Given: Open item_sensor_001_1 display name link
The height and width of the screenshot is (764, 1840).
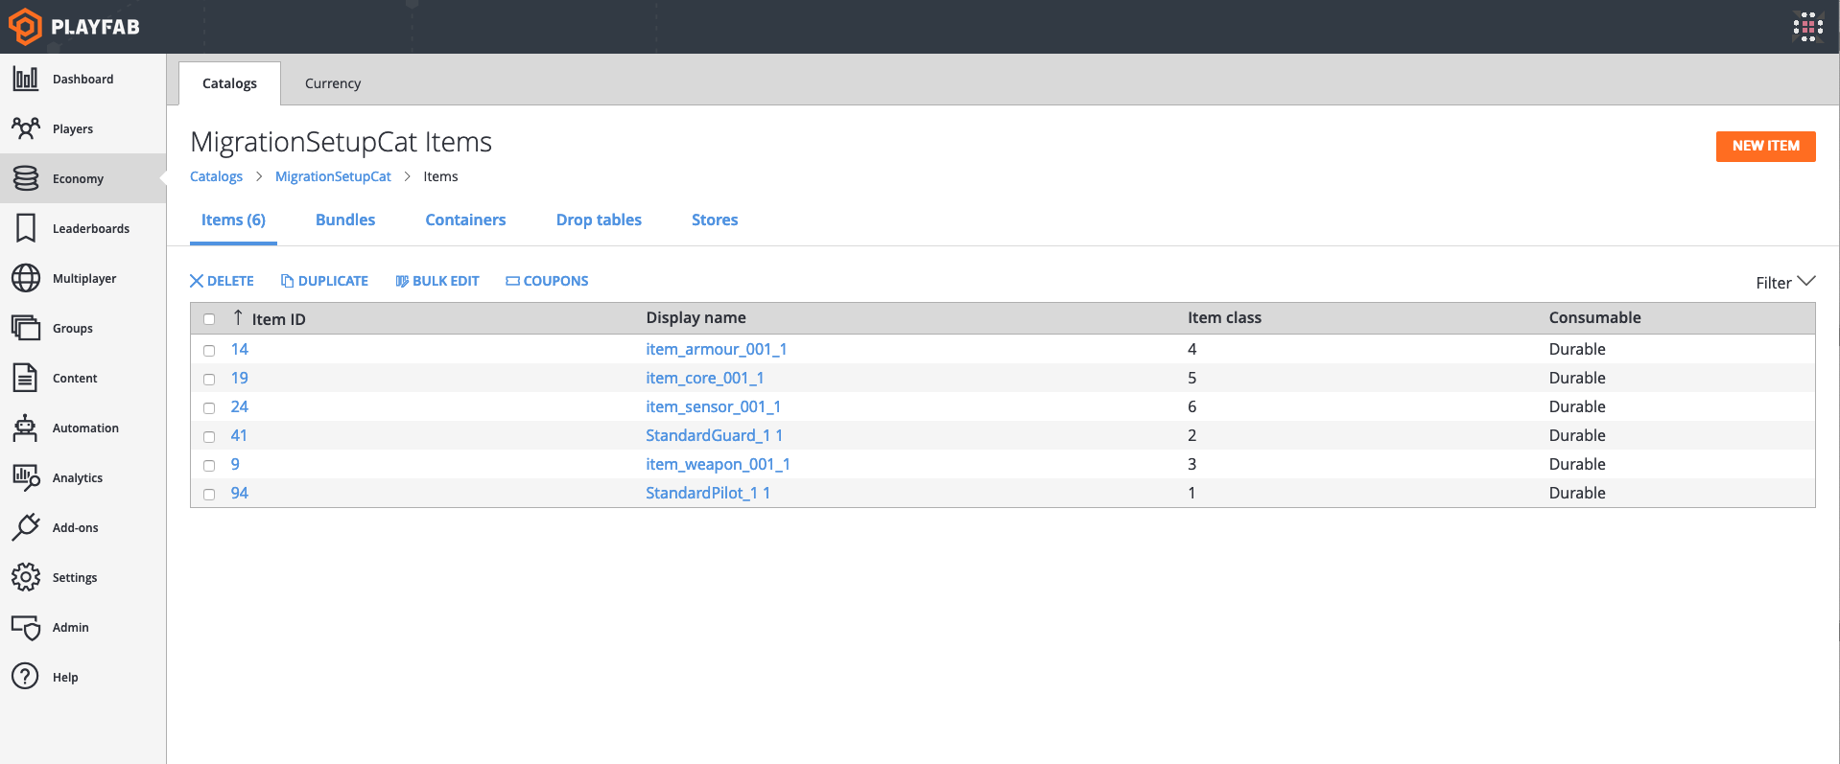Looking at the screenshot, I should click(713, 406).
